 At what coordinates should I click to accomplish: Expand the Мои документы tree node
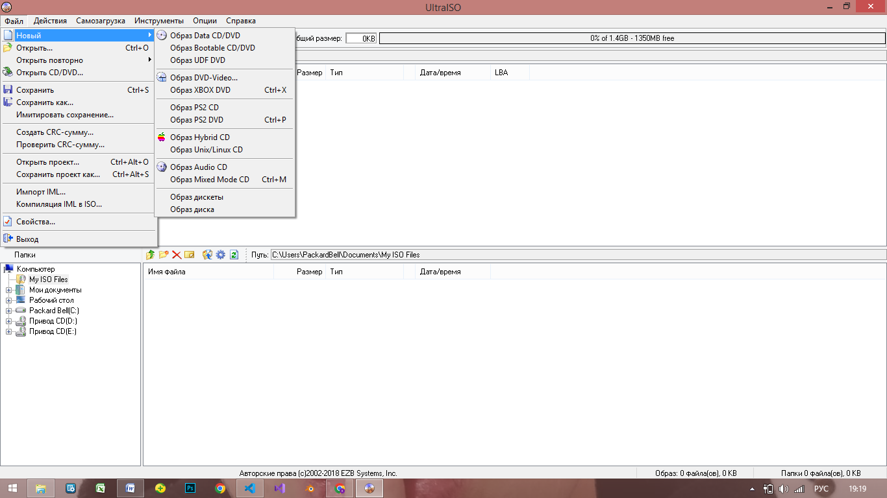pos(9,290)
